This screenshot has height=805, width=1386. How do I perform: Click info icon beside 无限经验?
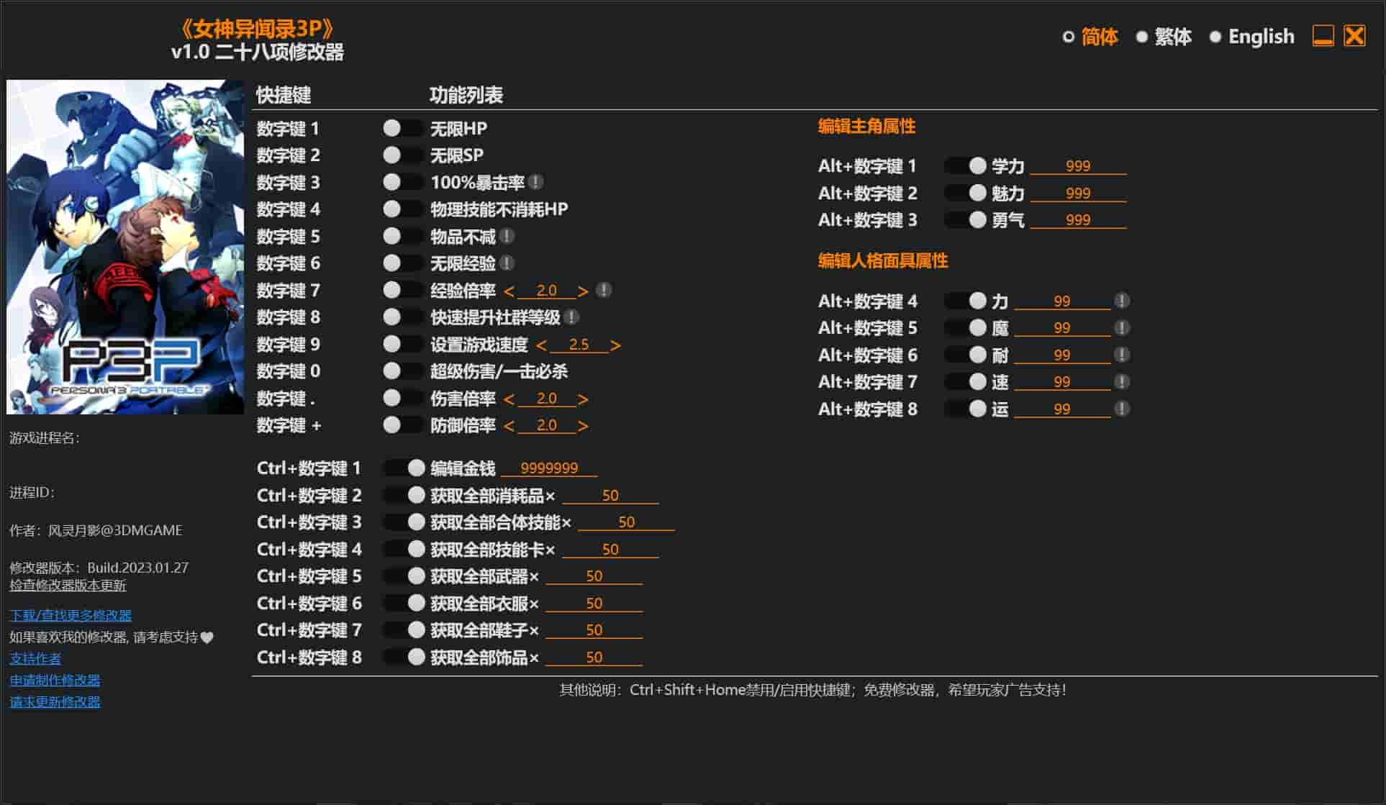click(x=507, y=263)
